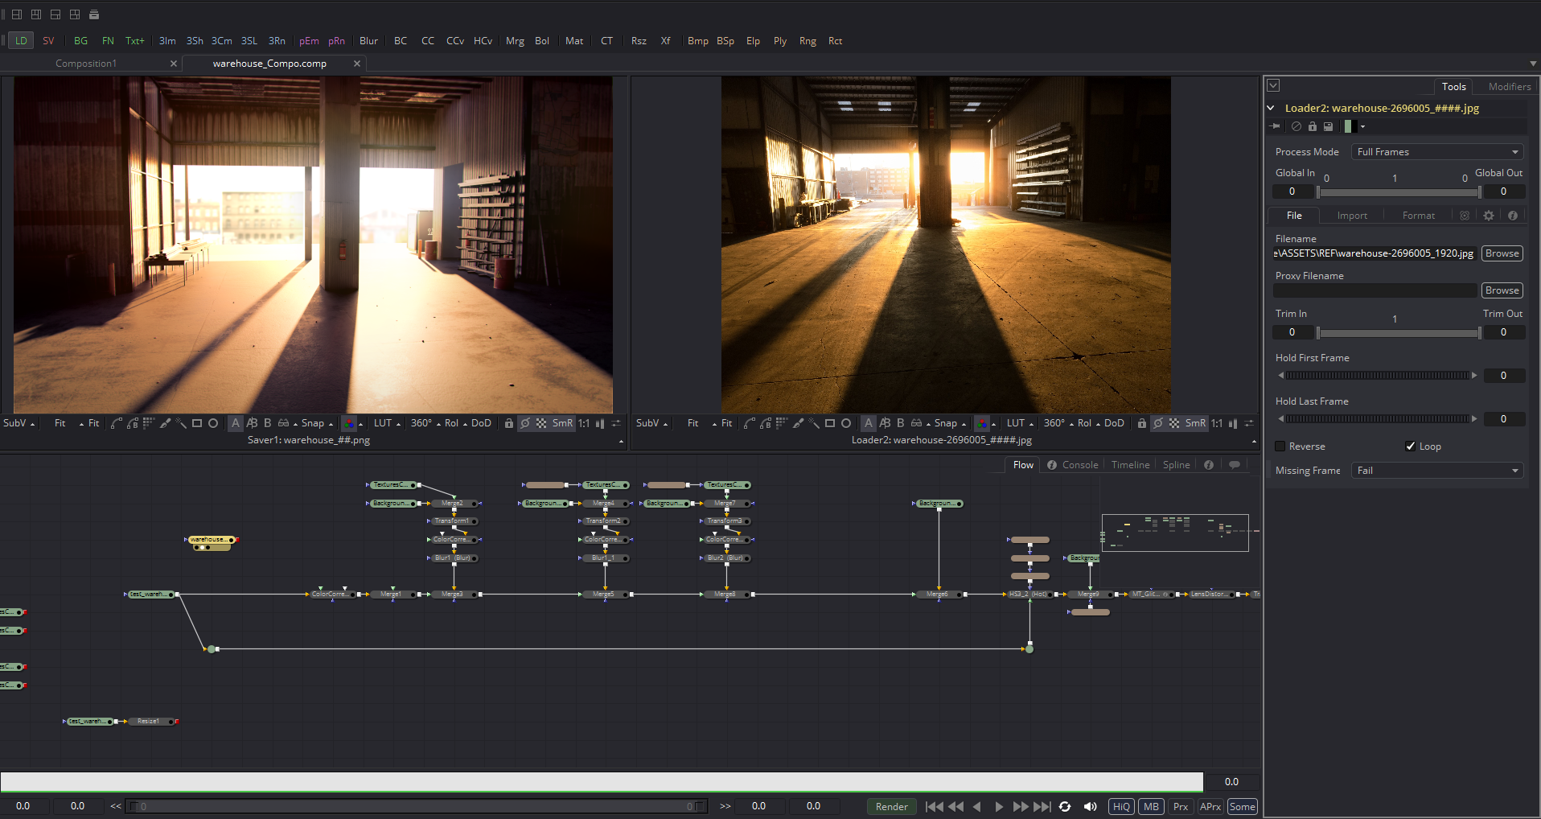Click the printer-like icon in top-left toolbar
This screenshot has width=1541, height=819.
tap(94, 14)
